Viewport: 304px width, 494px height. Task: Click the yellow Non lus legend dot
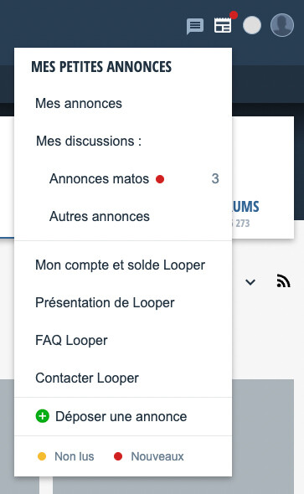pos(42,456)
